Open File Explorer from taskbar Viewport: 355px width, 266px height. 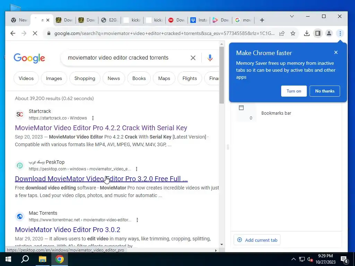(42, 259)
